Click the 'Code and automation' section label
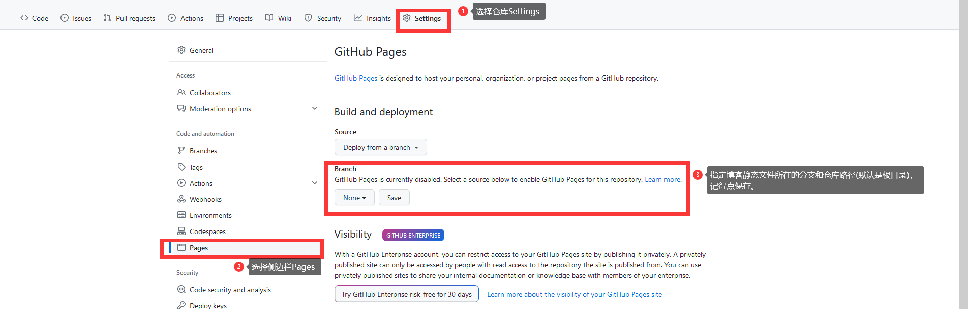The height and width of the screenshot is (309, 968). click(205, 134)
